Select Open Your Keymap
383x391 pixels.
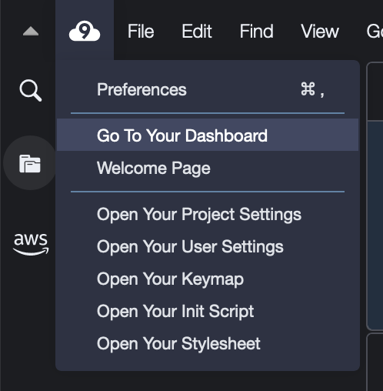pos(208,279)
